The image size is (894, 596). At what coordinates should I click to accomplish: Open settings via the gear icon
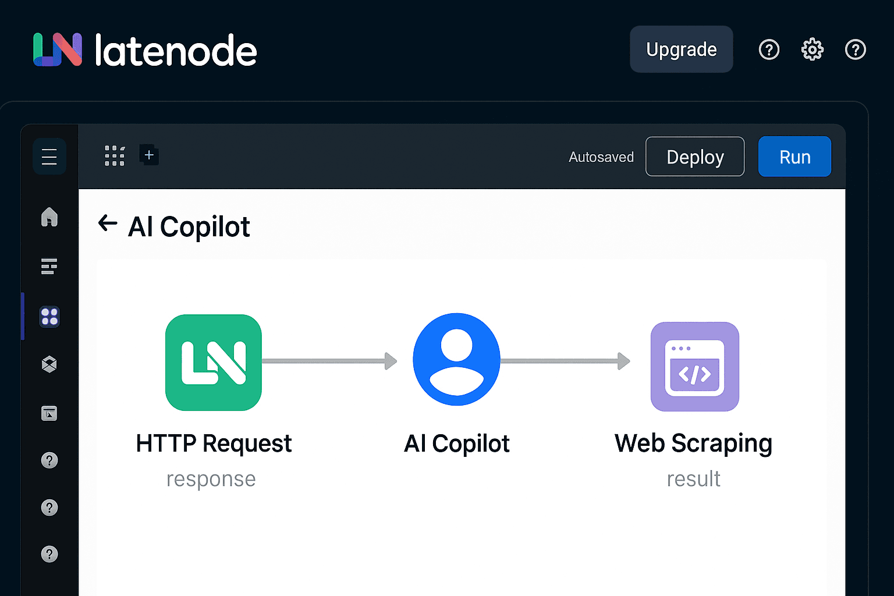click(813, 49)
